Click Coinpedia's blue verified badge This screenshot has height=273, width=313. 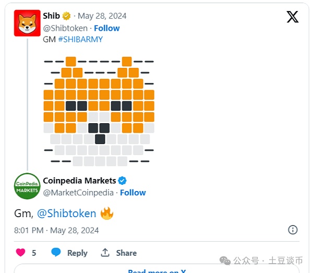point(123,181)
